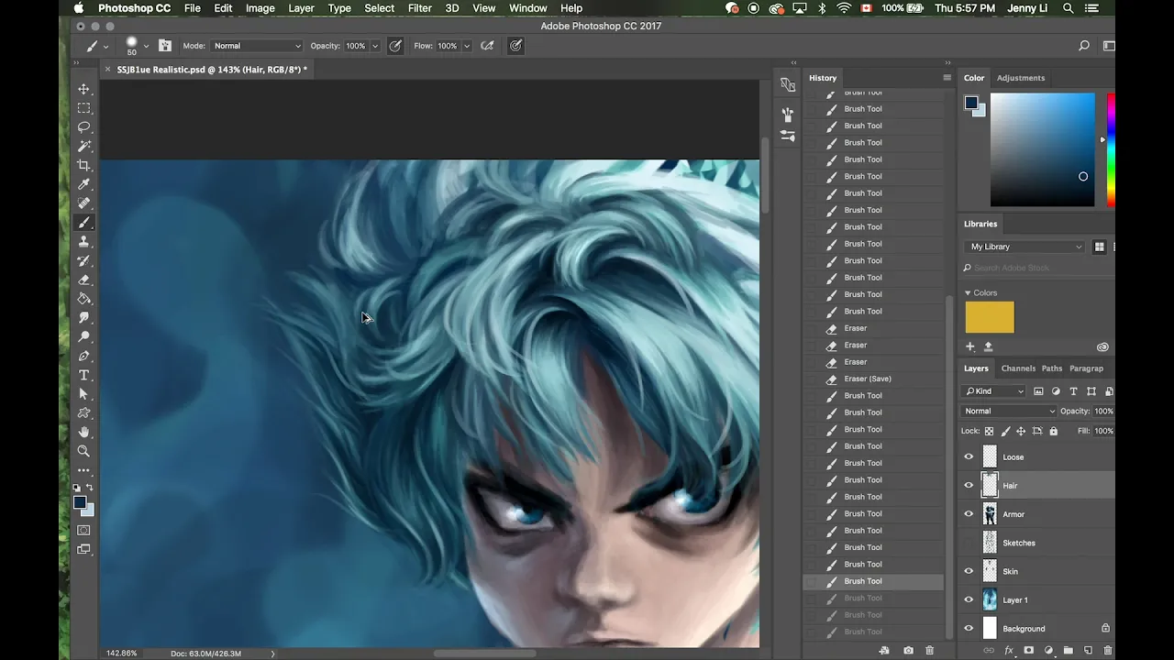1174x660 pixels.
Task: Select the Clone Stamp tool
Action: click(84, 242)
